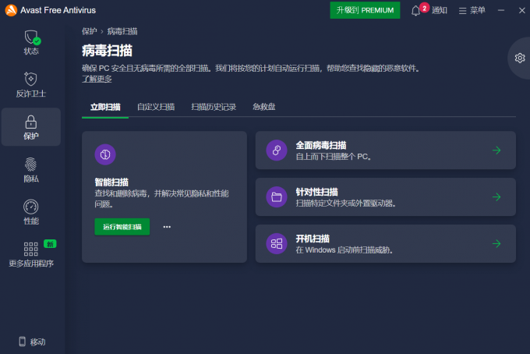Click the 升级到 PREMIUM button
The image size is (530, 354).
coord(365,10)
